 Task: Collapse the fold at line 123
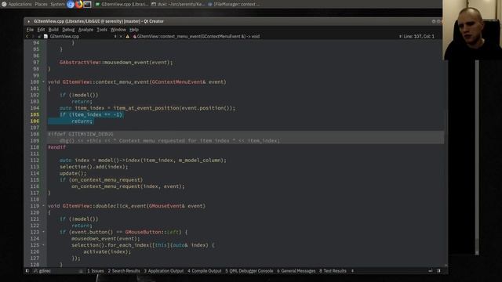(x=44, y=232)
